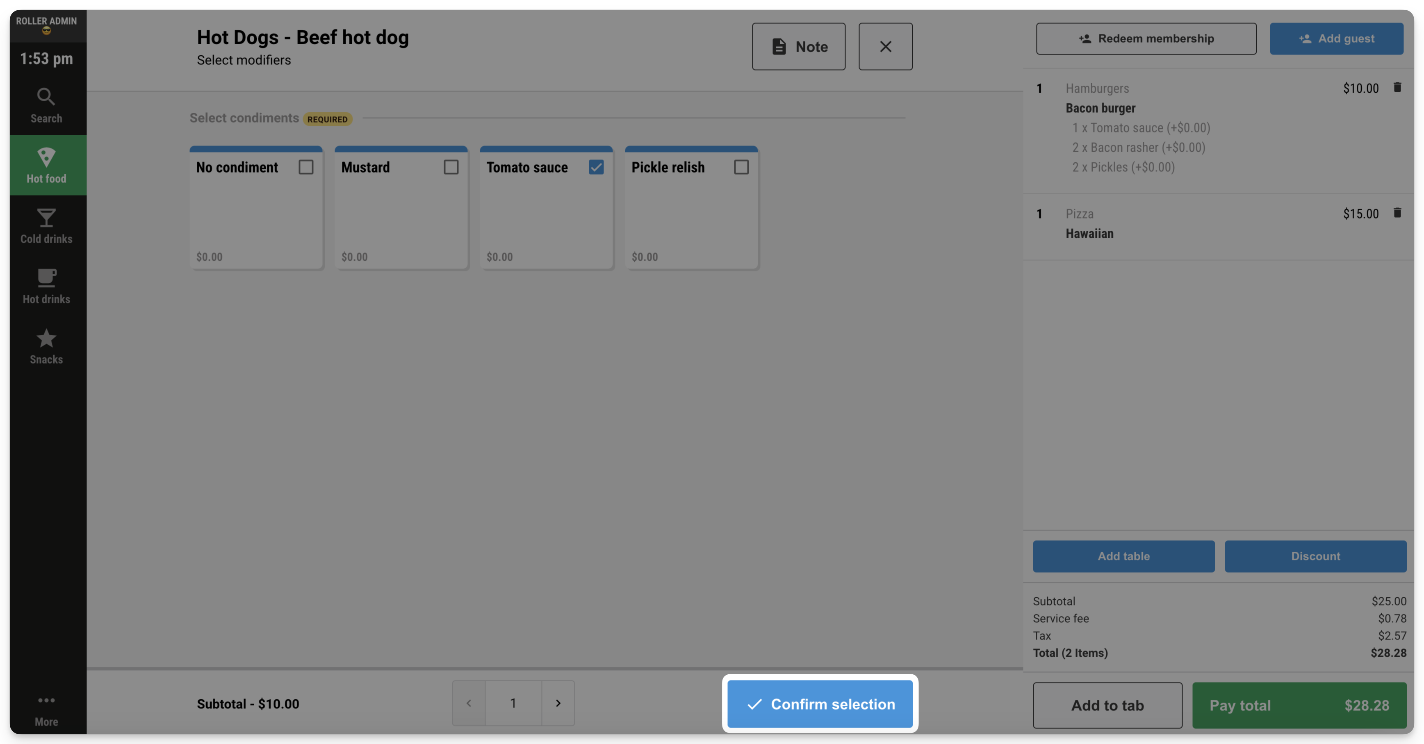This screenshot has height=744, width=1424.
Task: Click the quantity field showing 1
Action: point(513,703)
